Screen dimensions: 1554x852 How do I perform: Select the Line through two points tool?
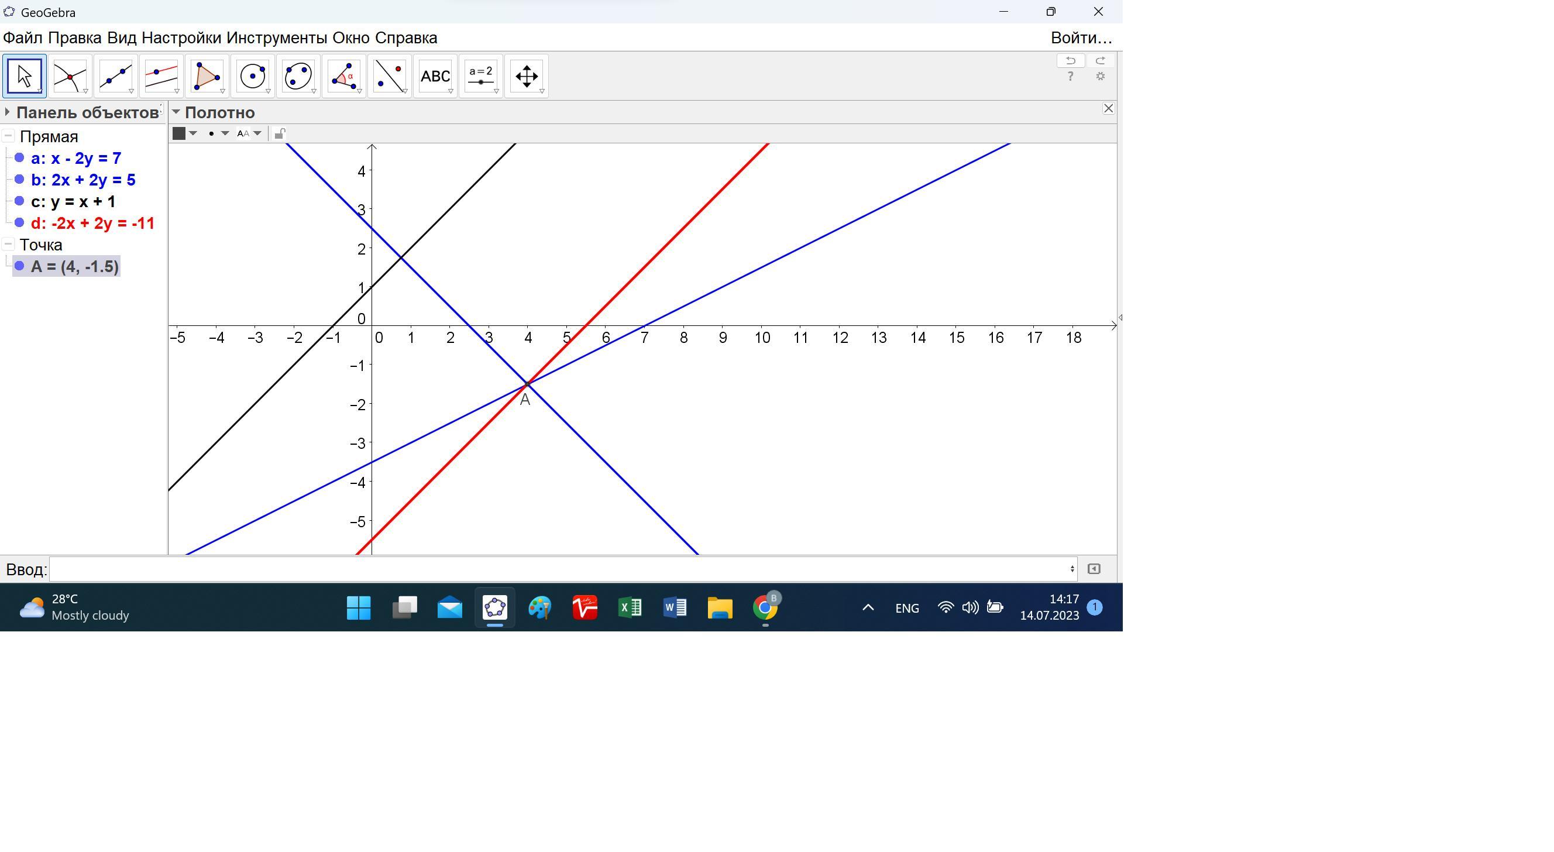tap(115, 76)
